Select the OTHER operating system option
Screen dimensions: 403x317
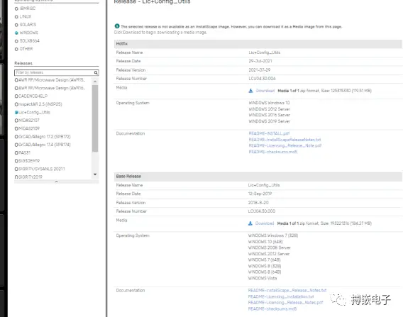pos(23,49)
